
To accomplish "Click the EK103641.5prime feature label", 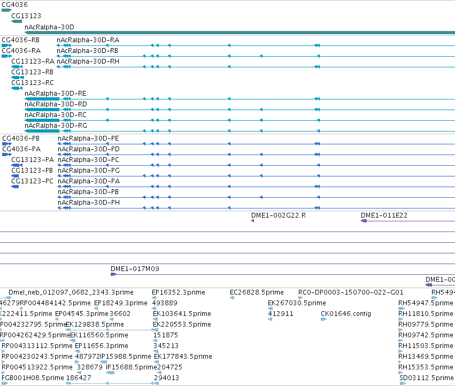I will pyautogui.click(x=182, y=314).
